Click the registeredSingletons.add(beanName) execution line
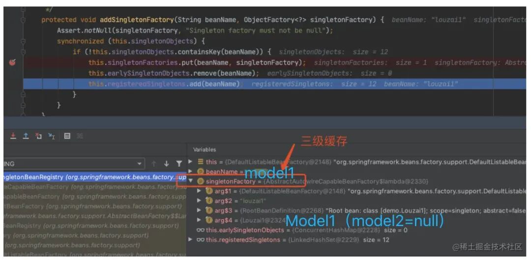 coord(275,84)
